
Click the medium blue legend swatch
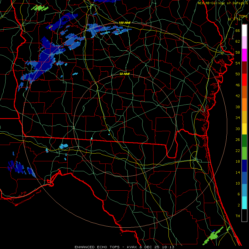244,178
